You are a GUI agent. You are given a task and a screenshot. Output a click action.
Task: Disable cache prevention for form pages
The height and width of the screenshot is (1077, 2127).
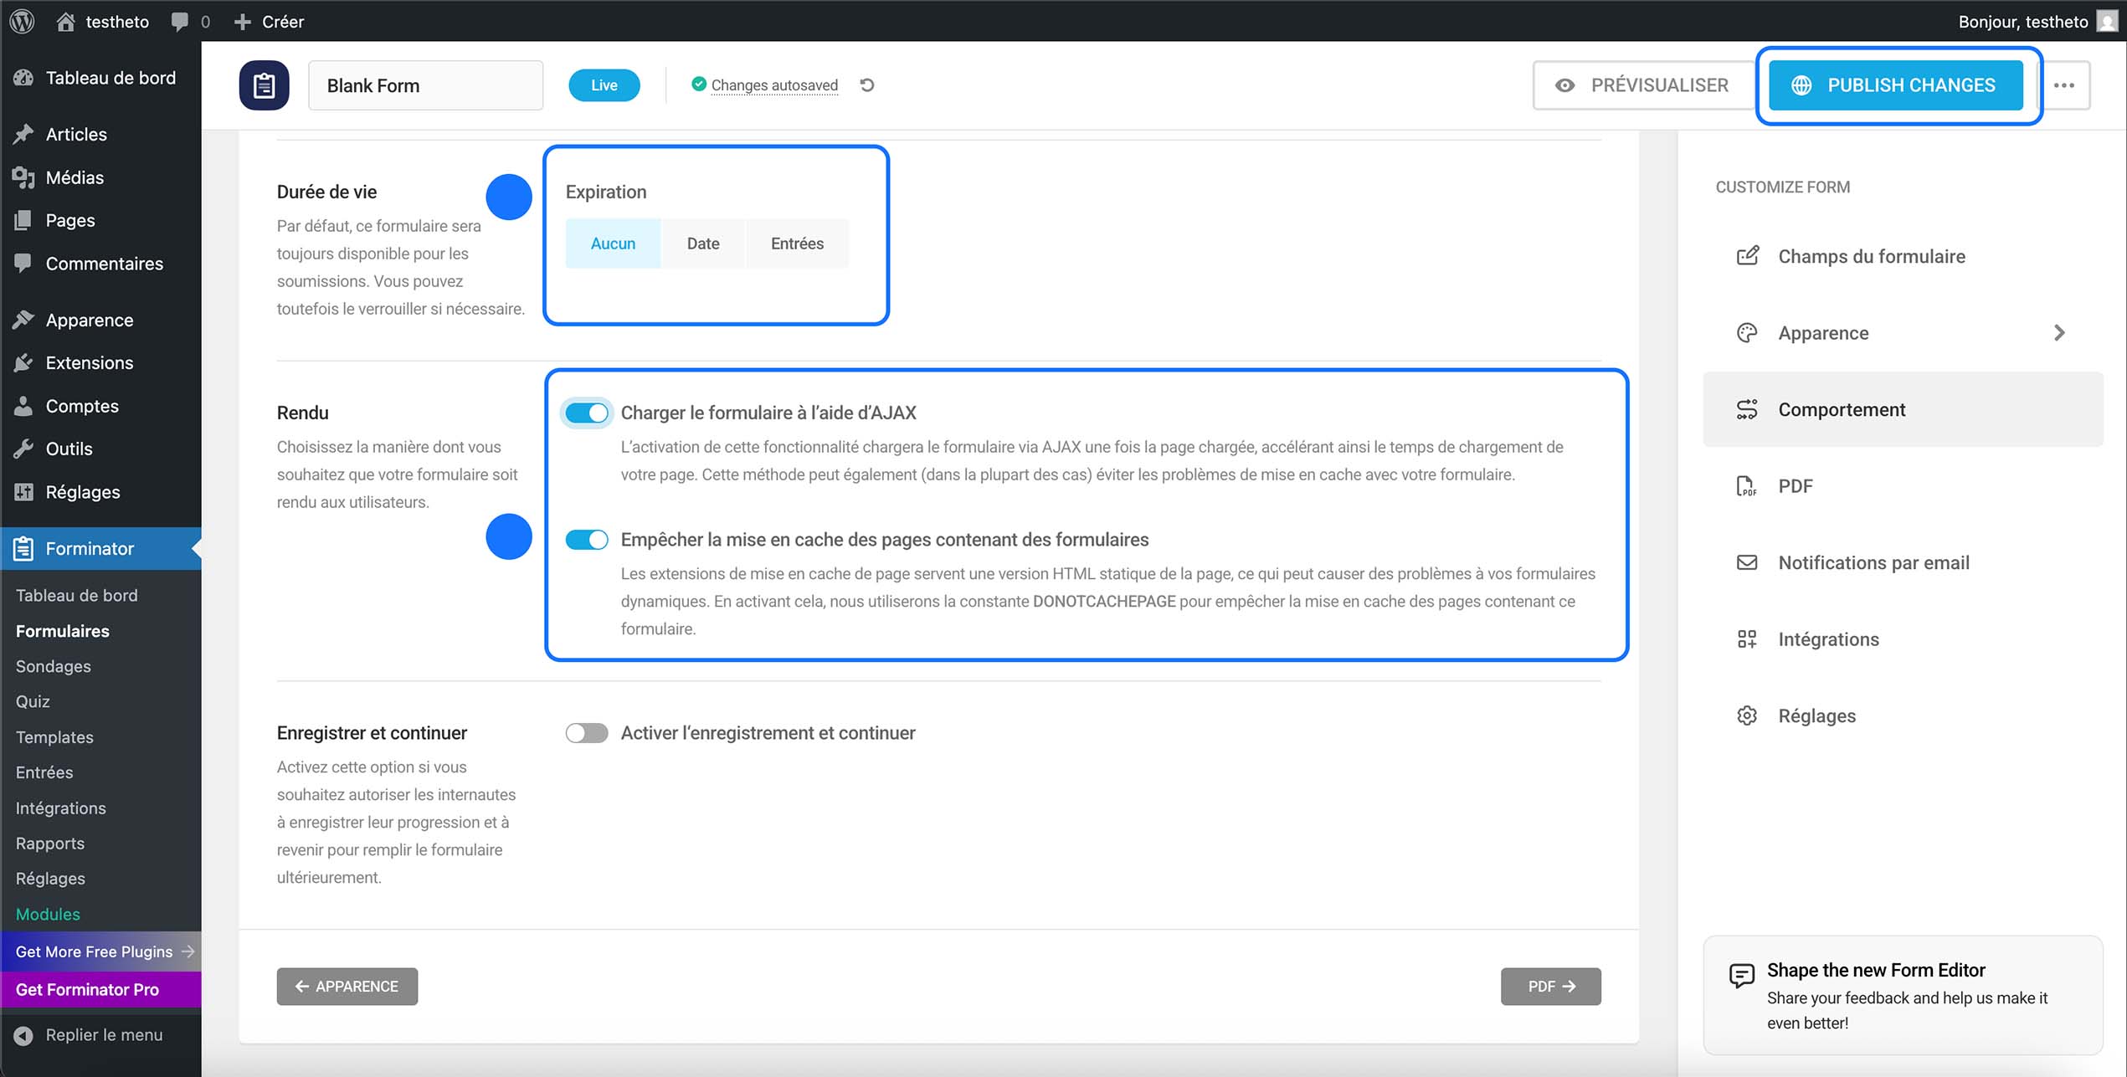click(x=587, y=540)
